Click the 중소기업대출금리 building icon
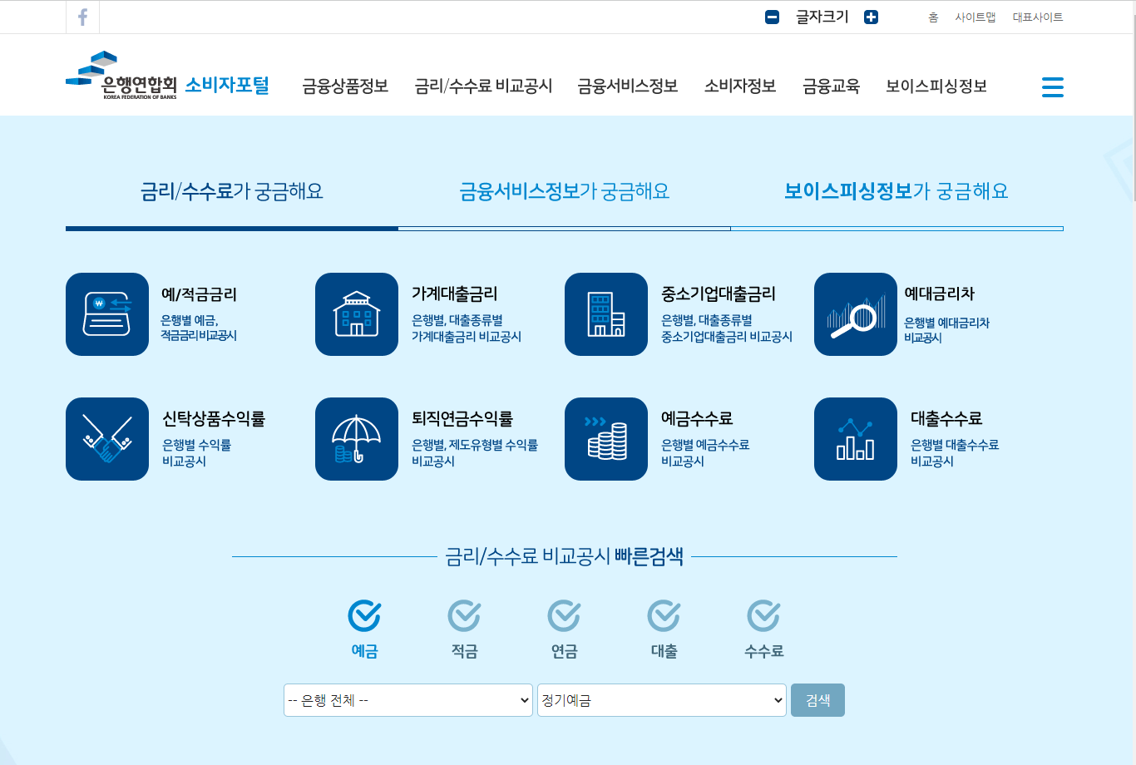 click(606, 314)
